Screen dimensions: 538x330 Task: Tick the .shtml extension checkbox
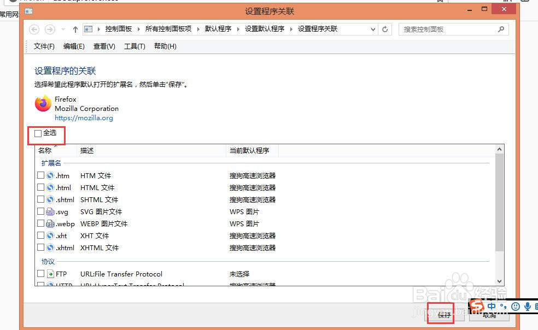pyautogui.click(x=40, y=199)
